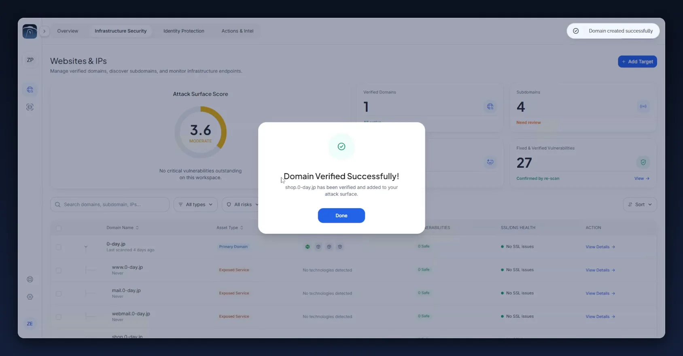
Task: Check the box for the www.0-day.jp row
Action: [59, 270]
